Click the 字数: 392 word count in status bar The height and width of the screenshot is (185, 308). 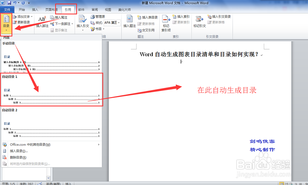coord(26,184)
